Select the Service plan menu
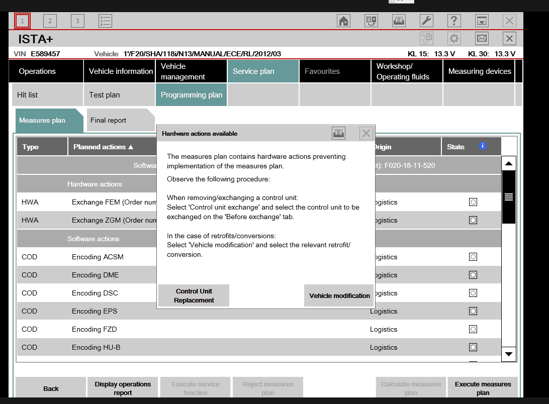549x404 pixels. [263, 71]
